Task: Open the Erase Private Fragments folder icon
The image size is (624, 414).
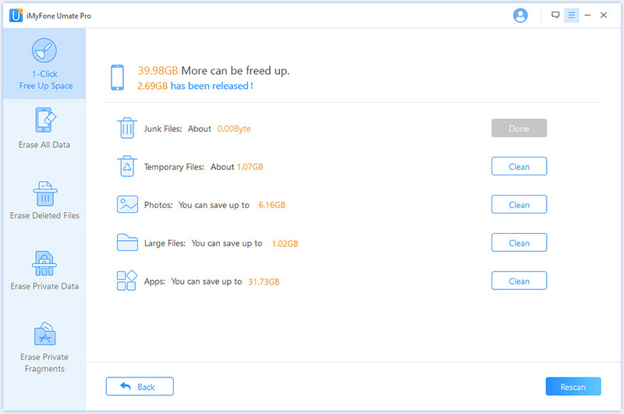Action: [x=45, y=334]
